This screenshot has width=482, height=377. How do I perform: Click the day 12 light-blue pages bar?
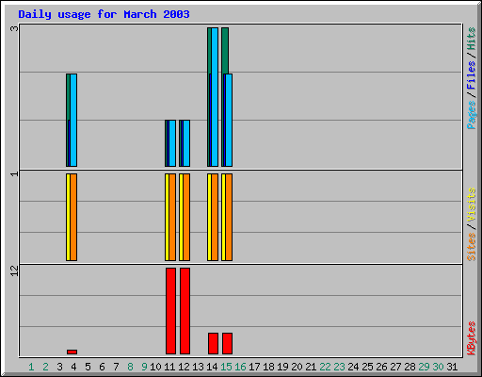tap(186, 143)
